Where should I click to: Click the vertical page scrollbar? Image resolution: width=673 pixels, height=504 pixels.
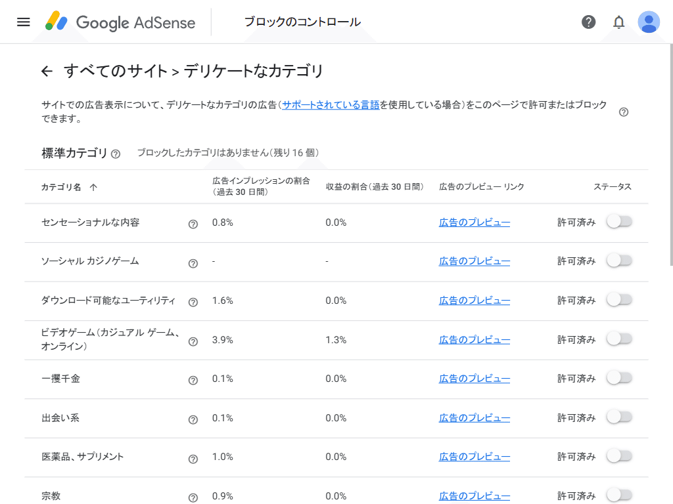point(671,154)
